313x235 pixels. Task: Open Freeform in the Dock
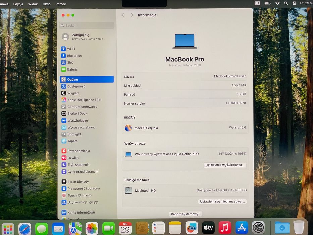click(x=192, y=228)
